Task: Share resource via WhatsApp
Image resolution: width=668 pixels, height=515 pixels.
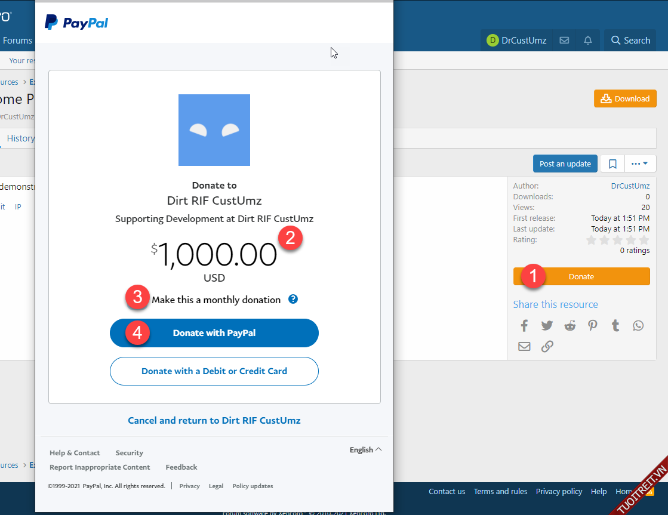Action: (639, 326)
